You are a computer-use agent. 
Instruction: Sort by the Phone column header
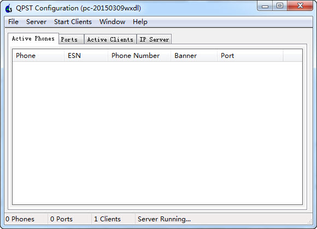coord(38,55)
